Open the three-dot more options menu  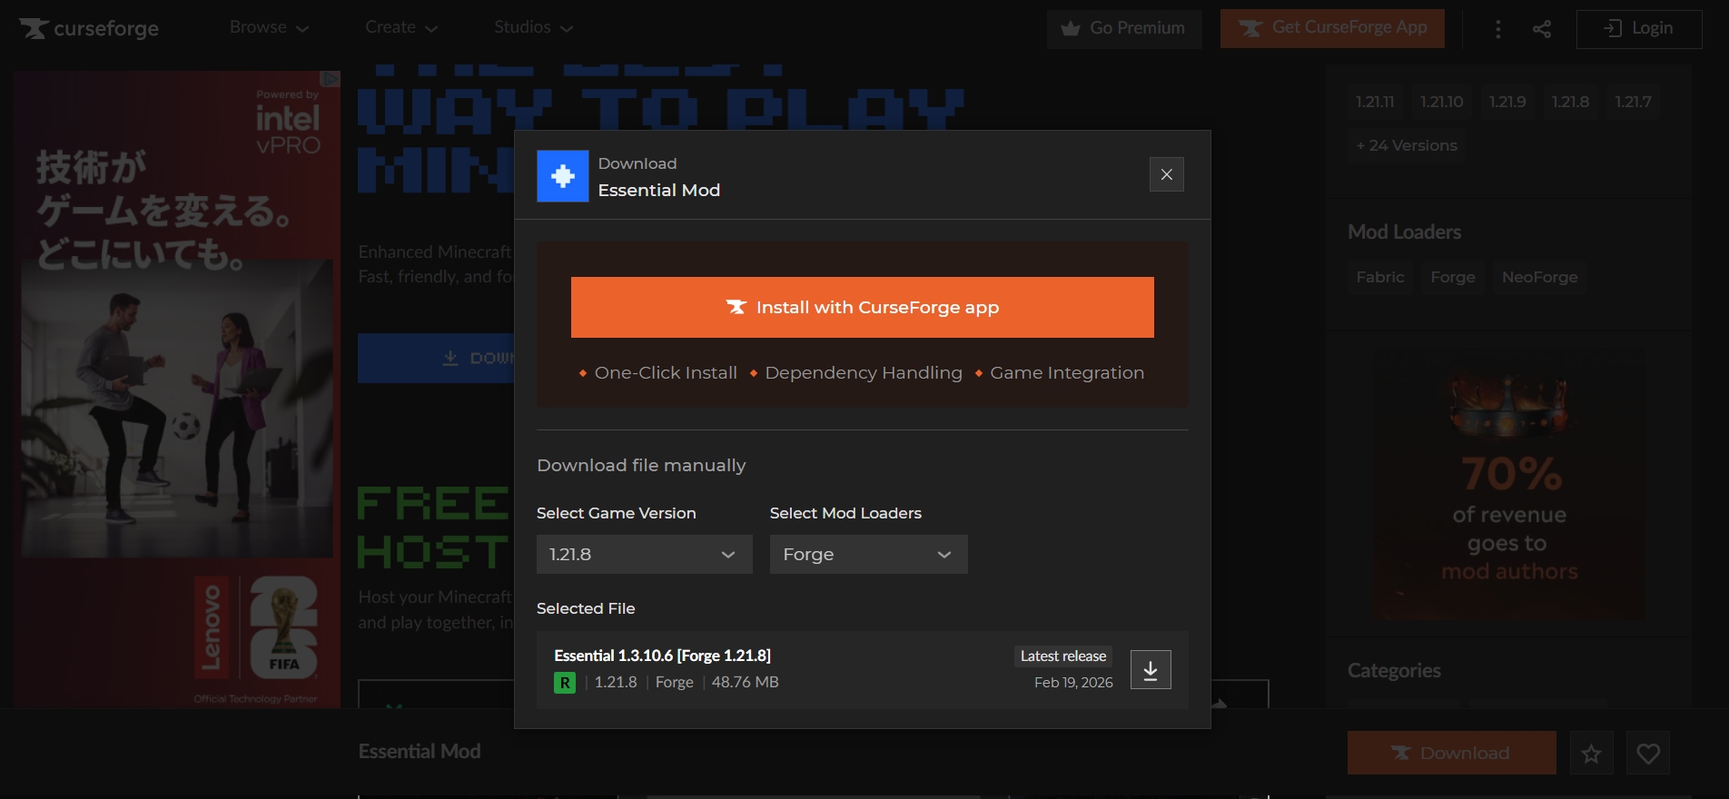click(x=1497, y=29)
